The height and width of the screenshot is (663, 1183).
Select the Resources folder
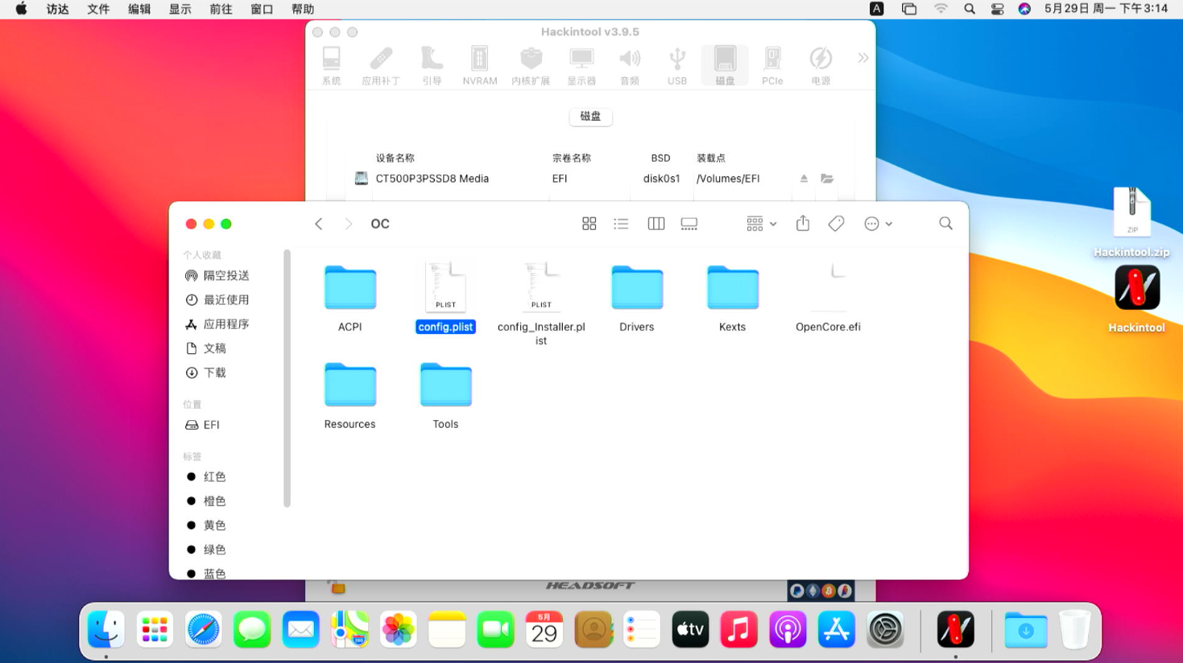(350, 396)
